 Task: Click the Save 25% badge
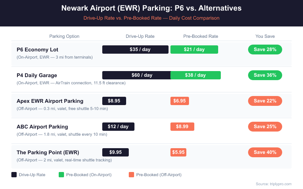pos(265,127)
